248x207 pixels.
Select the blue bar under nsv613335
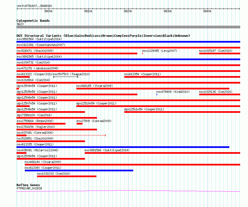click(123, 147)
